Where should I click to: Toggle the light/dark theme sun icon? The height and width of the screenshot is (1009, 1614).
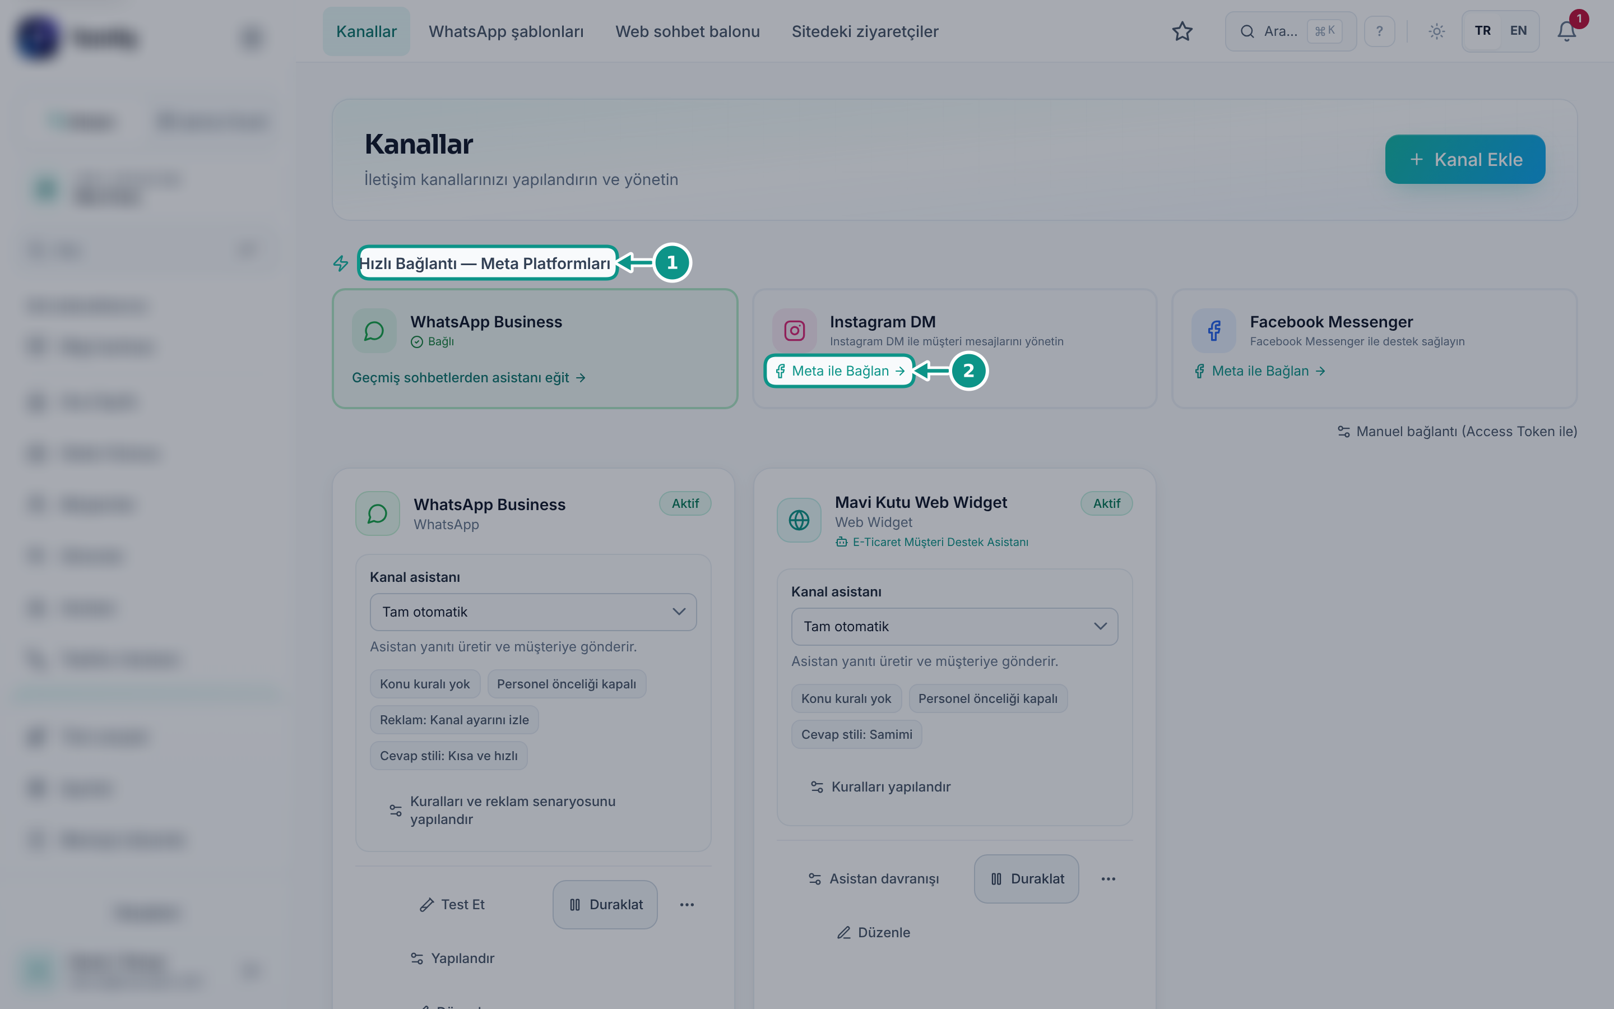(x=1436, y=31)
